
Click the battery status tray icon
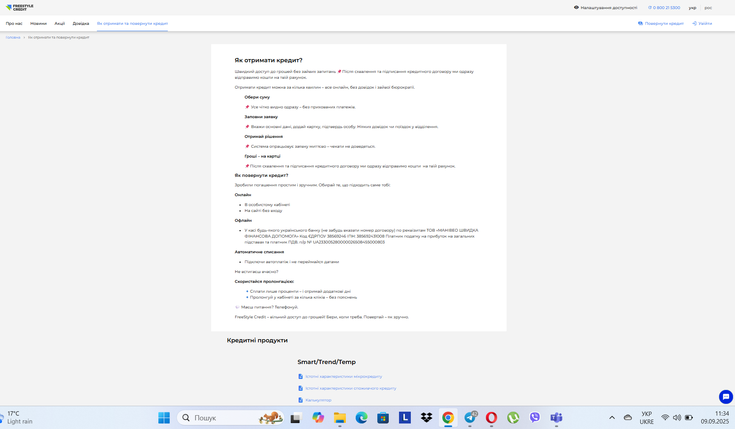coord(689,418)
